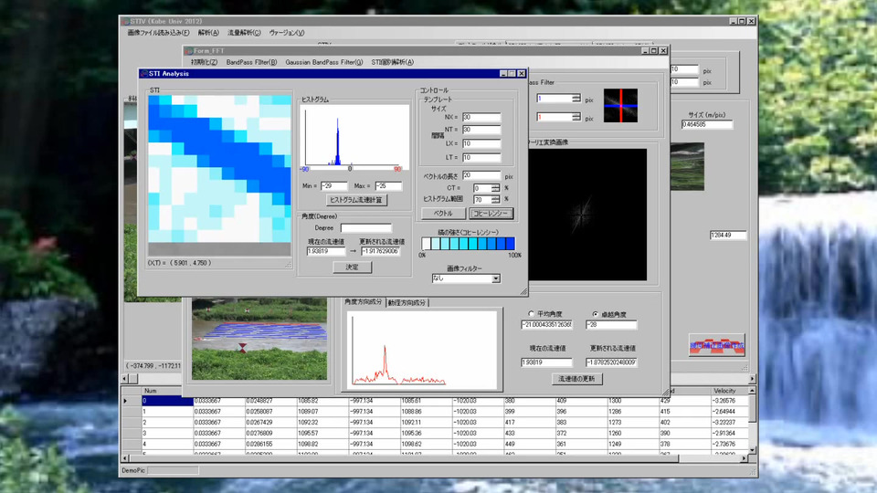Switch to the 角度方向成分 tab
877x493 pixels.
click(364, 302)
